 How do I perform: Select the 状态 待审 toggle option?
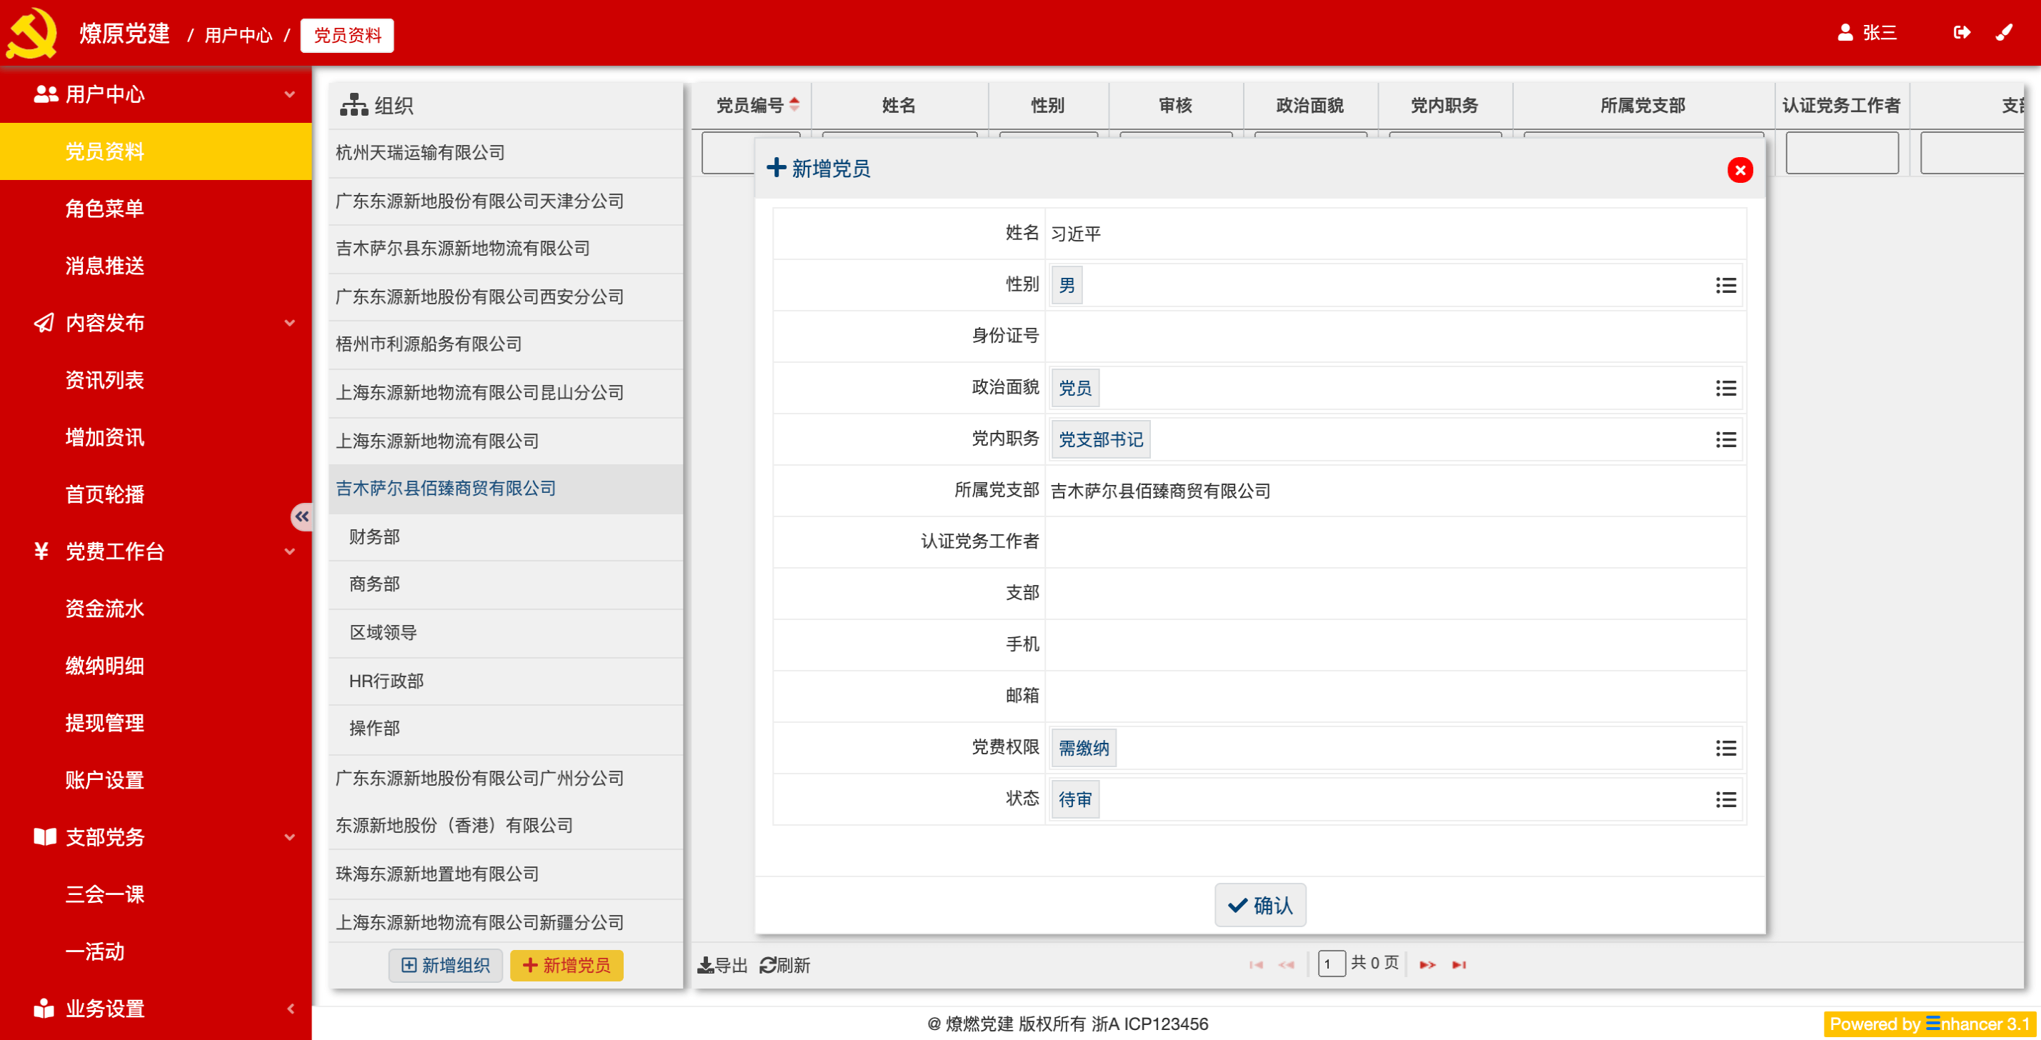1074,799
